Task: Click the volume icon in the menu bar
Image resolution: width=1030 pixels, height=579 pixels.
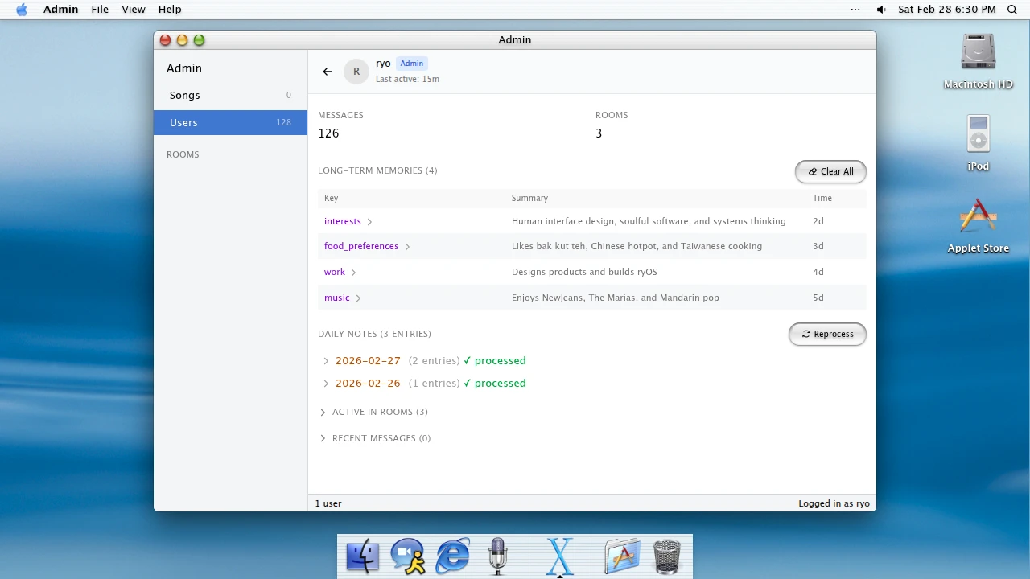Action: (x=881, y=10)
